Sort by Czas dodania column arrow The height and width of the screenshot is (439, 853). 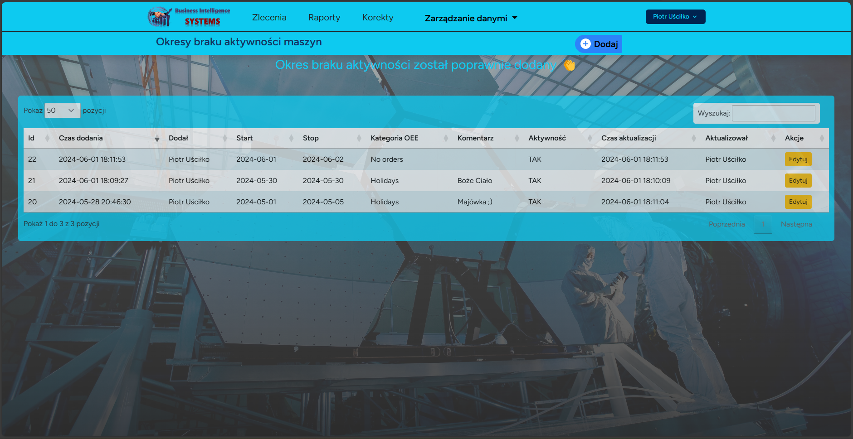pos(157,139)
